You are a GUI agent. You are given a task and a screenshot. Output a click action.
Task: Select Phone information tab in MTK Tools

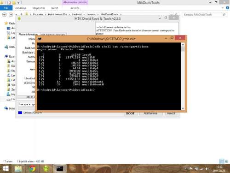[29, 35]
